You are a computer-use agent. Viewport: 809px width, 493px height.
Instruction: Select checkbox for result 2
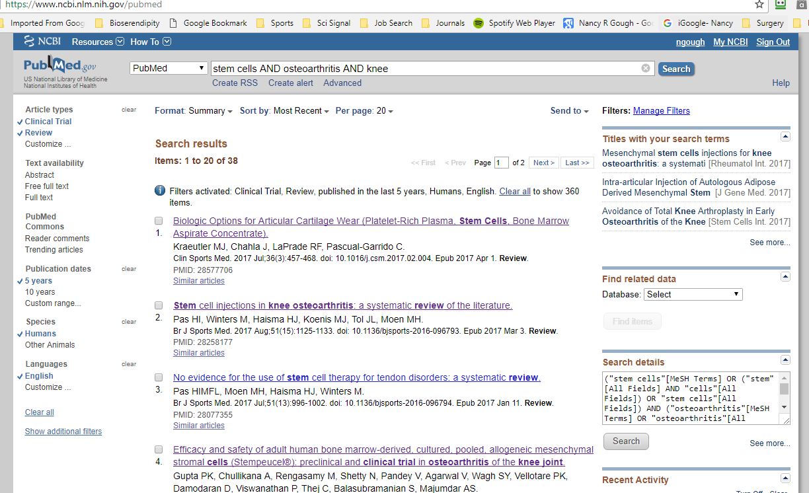159,305
